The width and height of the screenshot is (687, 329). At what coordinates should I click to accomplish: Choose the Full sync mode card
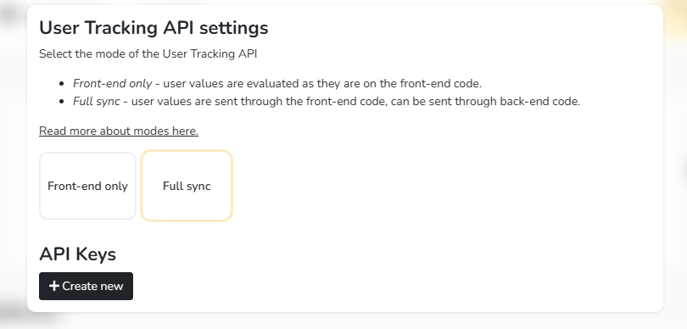[x=187, y=186]
